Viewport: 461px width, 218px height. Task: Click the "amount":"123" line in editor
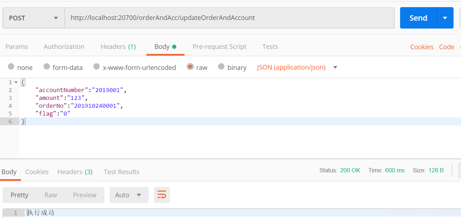point(61,98)
